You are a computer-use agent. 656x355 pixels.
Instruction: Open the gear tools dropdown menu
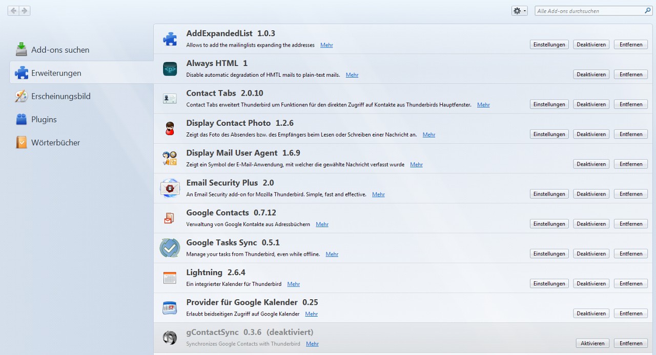(x=519, y=11)
